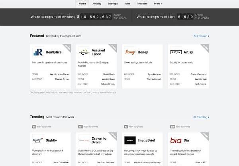The height and width of the screenshot is (166, 239).
Task: Go to the Jobs tab
Action: tap(127, 4)
